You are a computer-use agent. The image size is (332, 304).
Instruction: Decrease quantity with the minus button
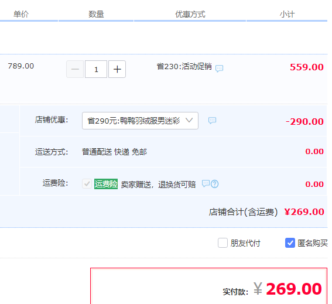tap(75, 69)
